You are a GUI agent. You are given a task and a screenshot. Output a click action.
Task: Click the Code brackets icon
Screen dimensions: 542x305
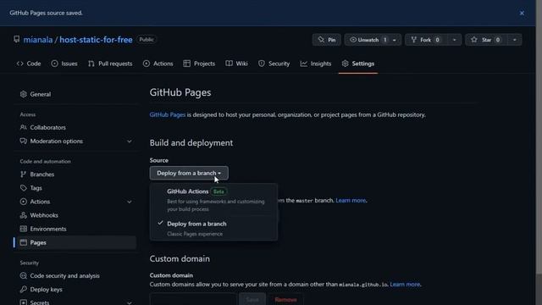[20, 64]
